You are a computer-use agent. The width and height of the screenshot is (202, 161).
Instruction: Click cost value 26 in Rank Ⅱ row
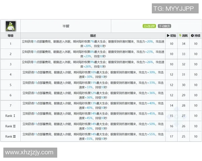pyautogui.click(x=183, y=126)
